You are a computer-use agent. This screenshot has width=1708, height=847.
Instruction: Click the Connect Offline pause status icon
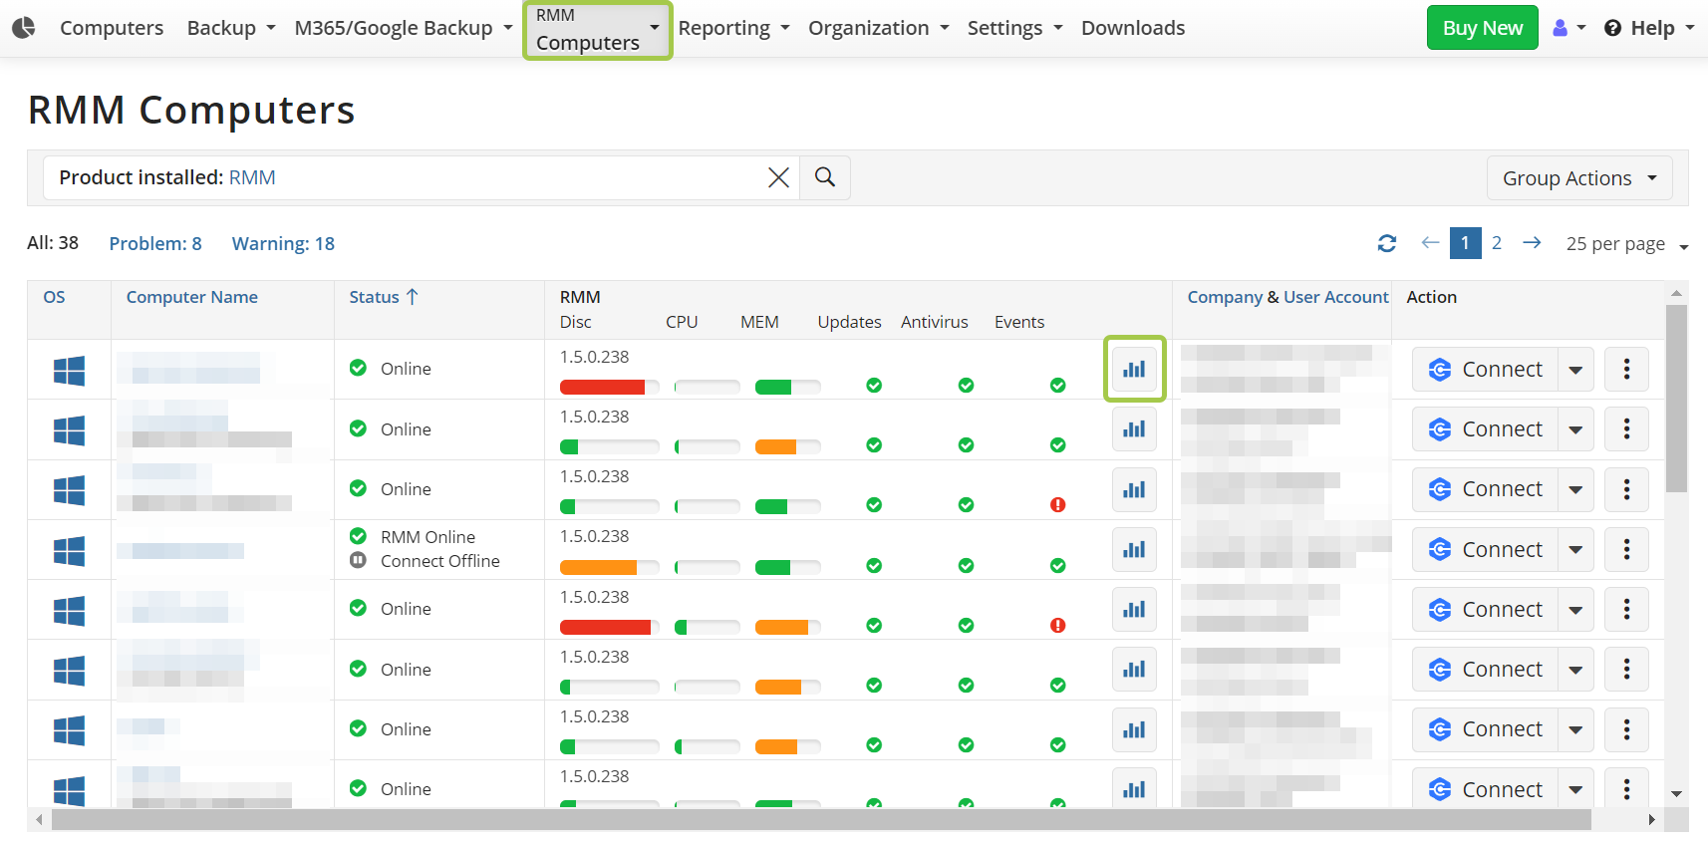(359, 560)
